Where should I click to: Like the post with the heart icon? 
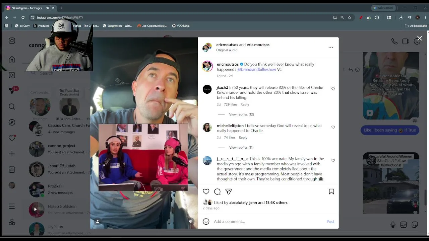pyautogui.click(x=206, y=191)
